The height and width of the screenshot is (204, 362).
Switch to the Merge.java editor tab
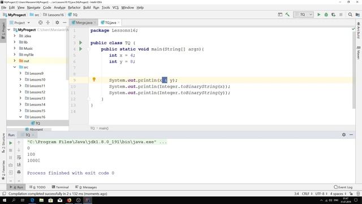click(x=84, y=23)
